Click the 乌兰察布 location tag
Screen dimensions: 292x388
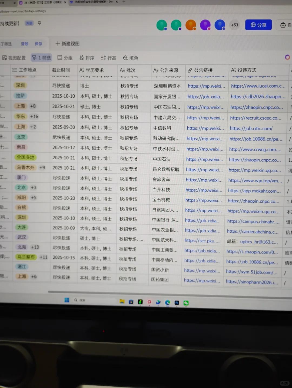coord(26,257)
